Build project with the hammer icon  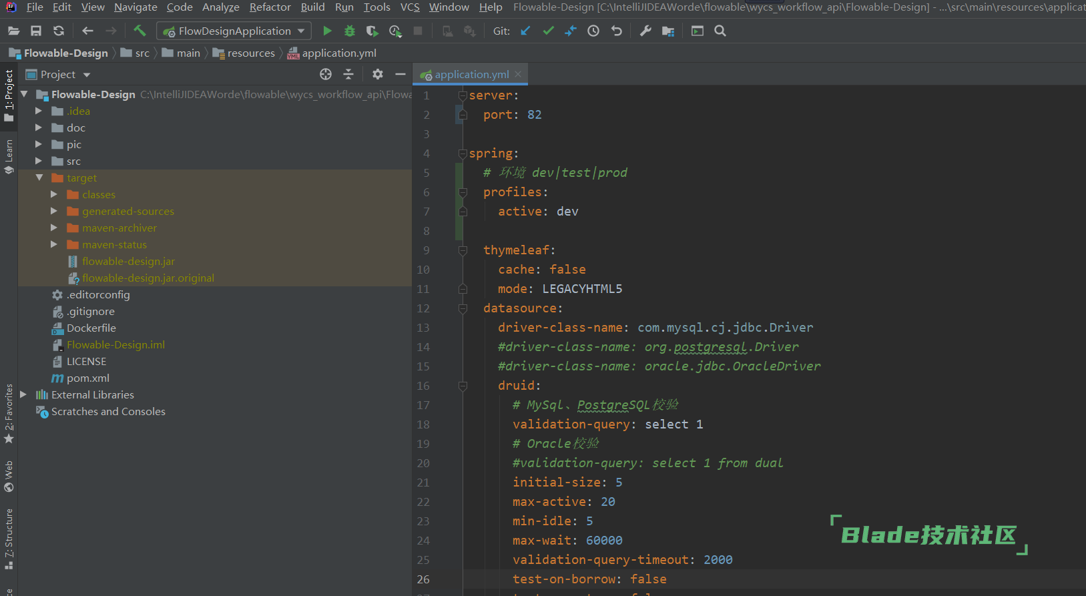point(140,31)
